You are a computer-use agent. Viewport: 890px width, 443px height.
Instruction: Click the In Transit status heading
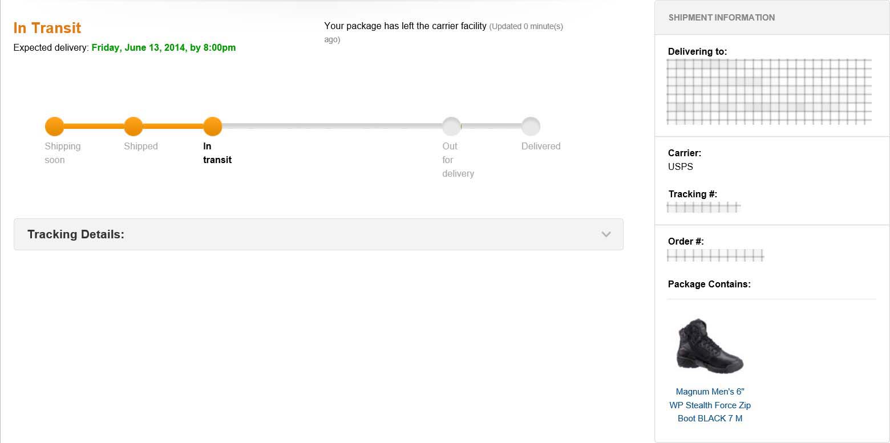(47, 28)
